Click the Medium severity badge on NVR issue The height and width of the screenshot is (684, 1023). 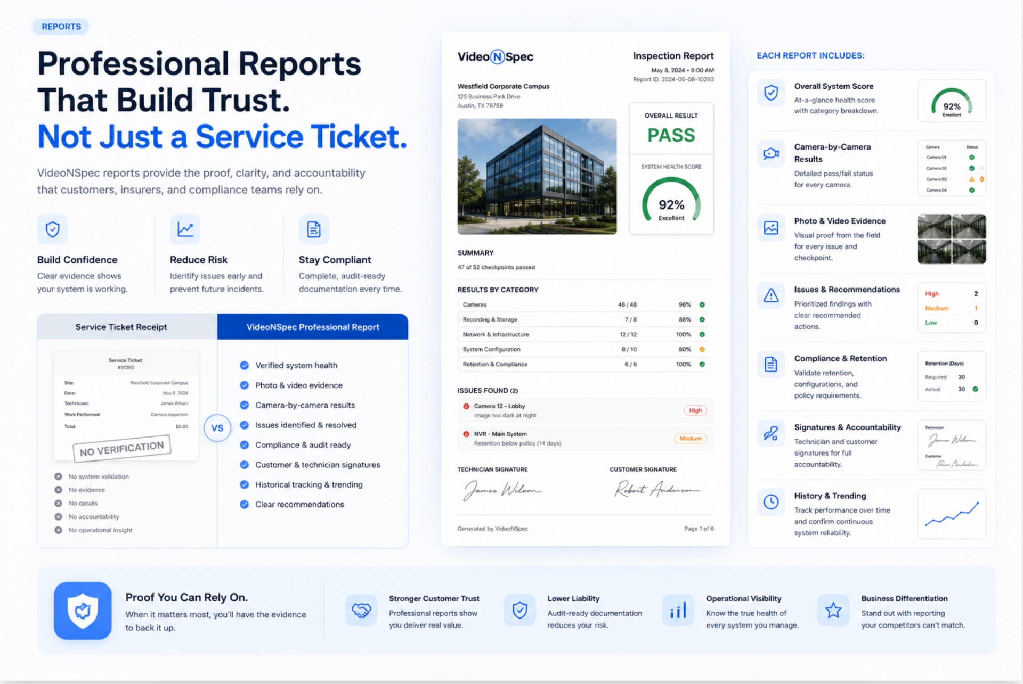[x=691, y=439]
